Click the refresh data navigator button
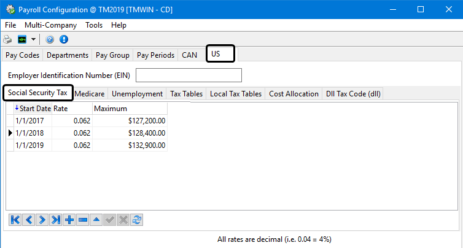The image size is (463, 248). (137, 220)
